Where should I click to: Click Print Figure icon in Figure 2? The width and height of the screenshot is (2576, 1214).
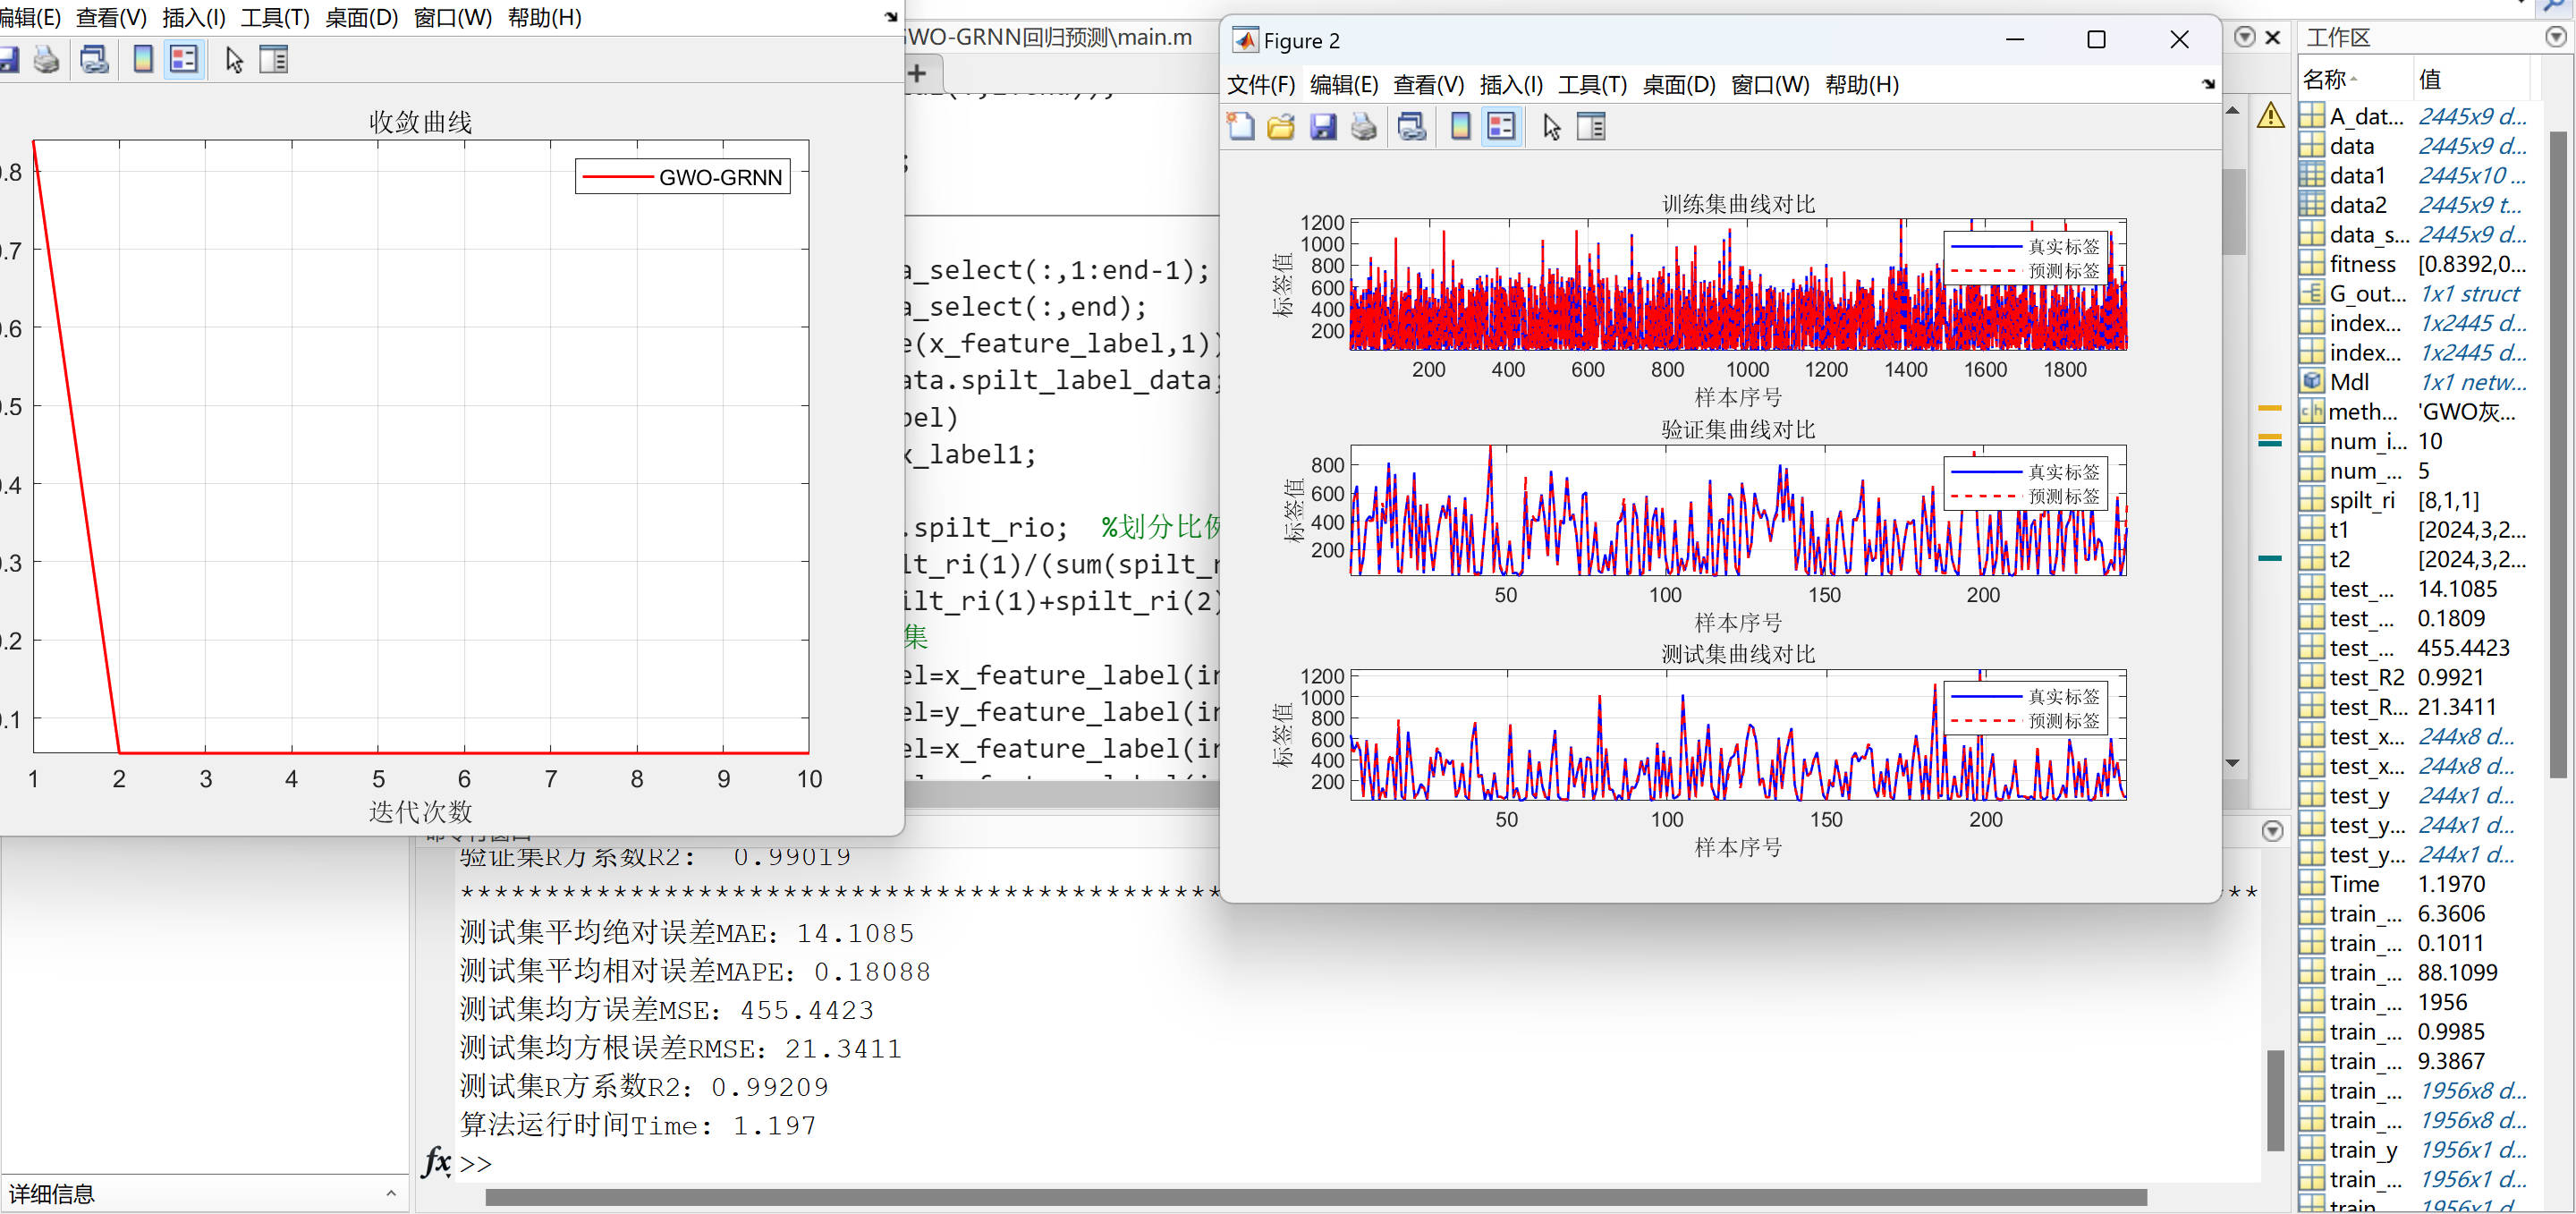click(x=1363, y=127)
